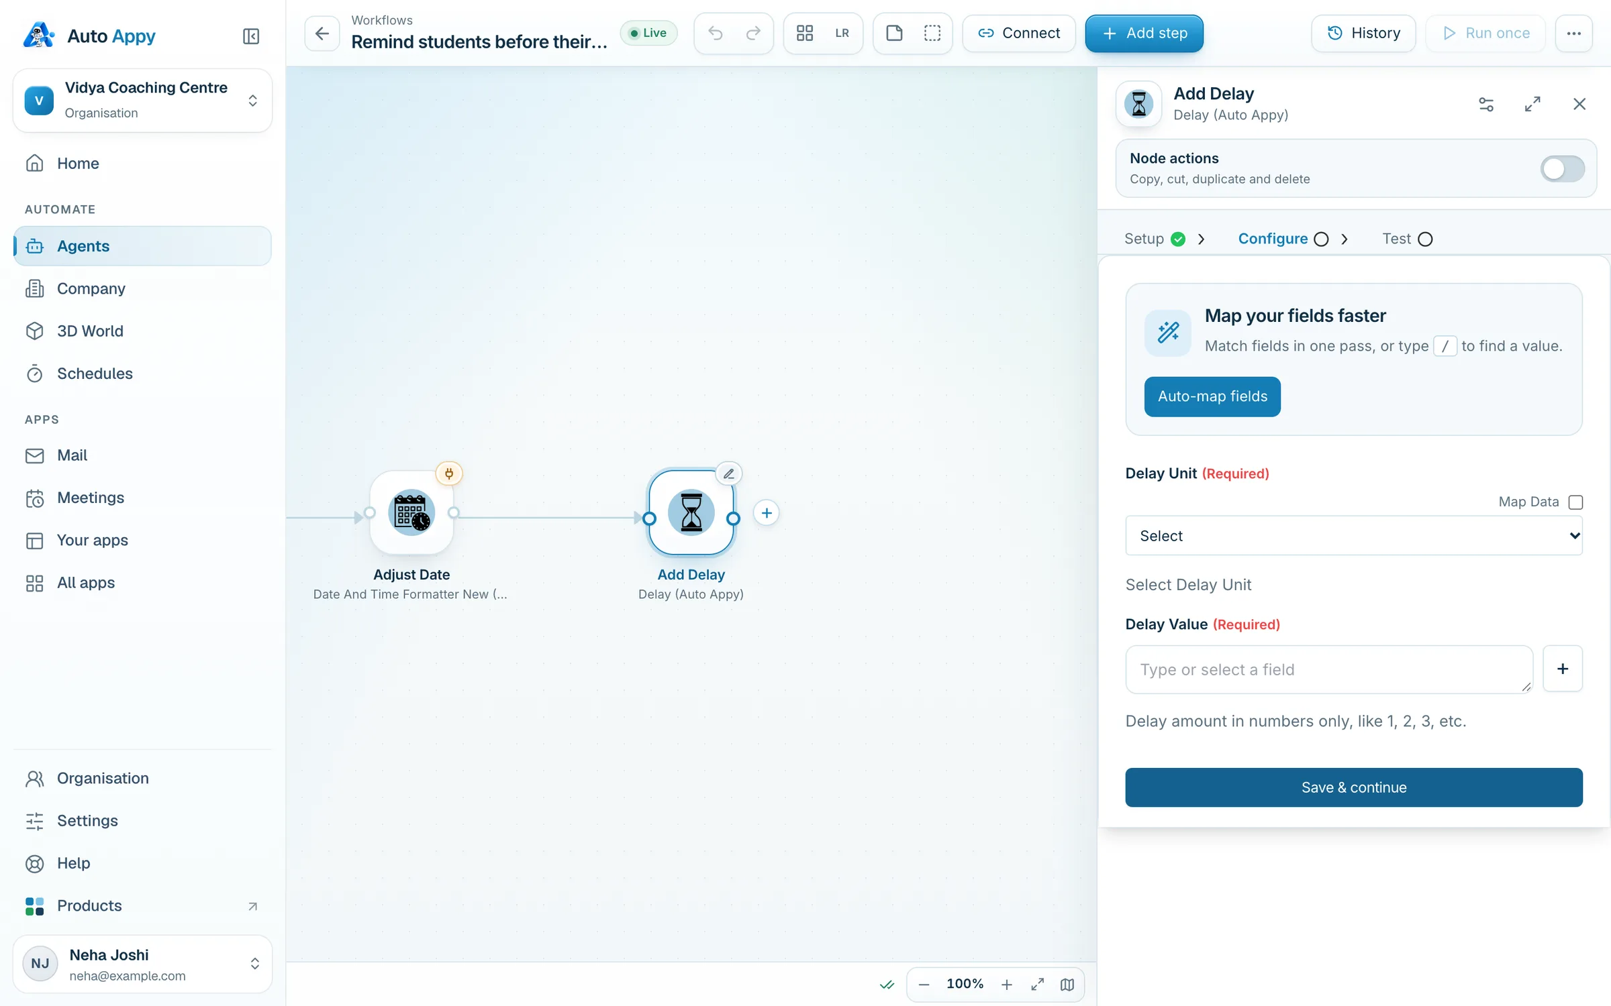This screenshot has height=1006, width=1611.
Task: Open the minimap icon on canvas
Action: [1067, 984]
